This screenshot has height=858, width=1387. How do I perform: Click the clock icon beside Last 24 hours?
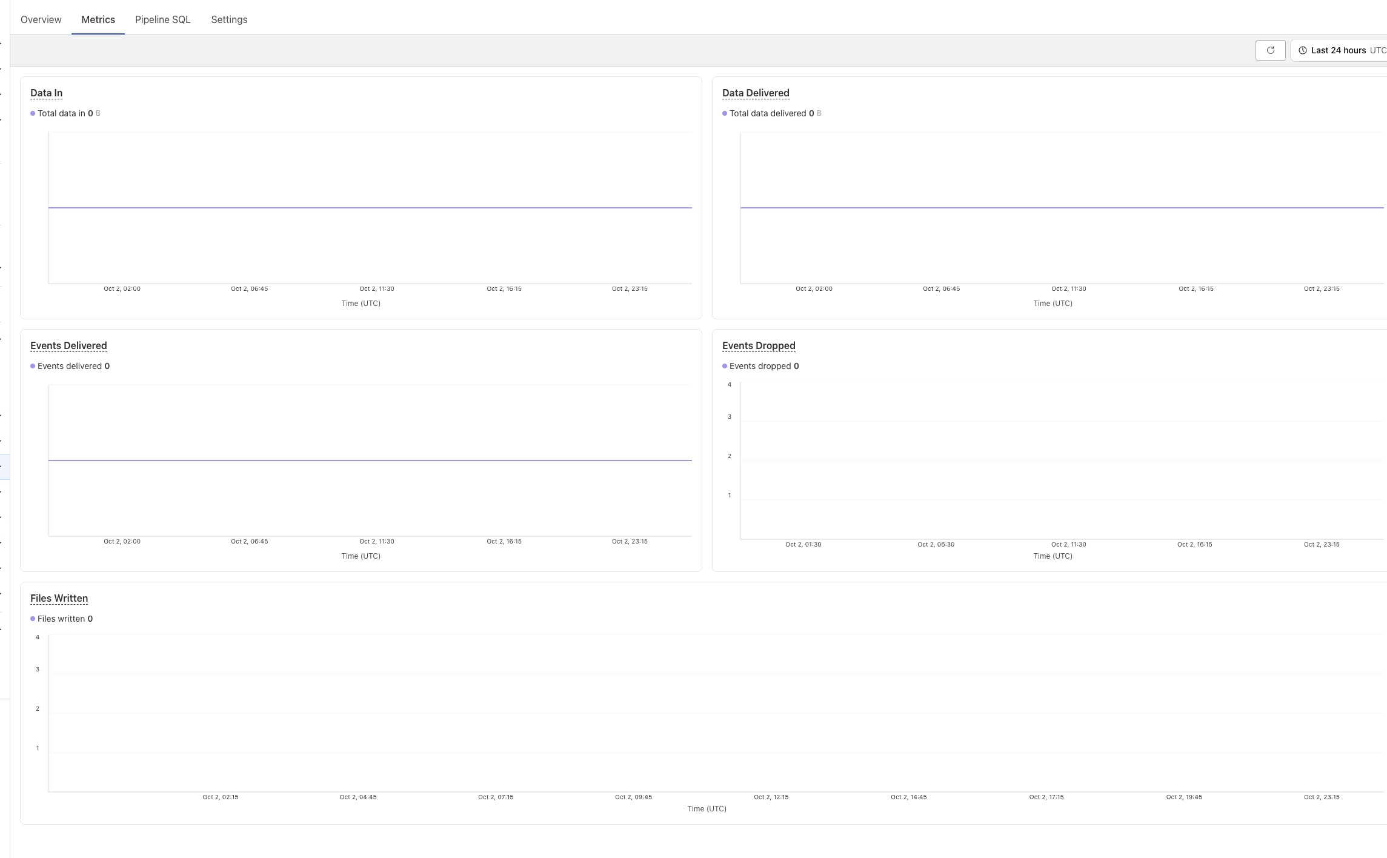pyautogui.click(x=1302, y=50)
